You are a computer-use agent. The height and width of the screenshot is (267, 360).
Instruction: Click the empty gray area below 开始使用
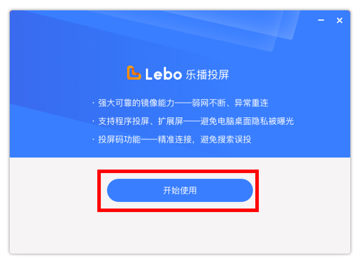pyautogui.click(x=180, y=232)
